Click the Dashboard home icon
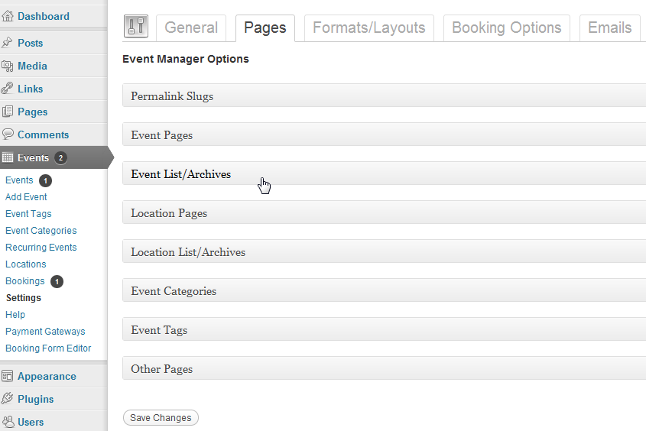 coord(8,16)
